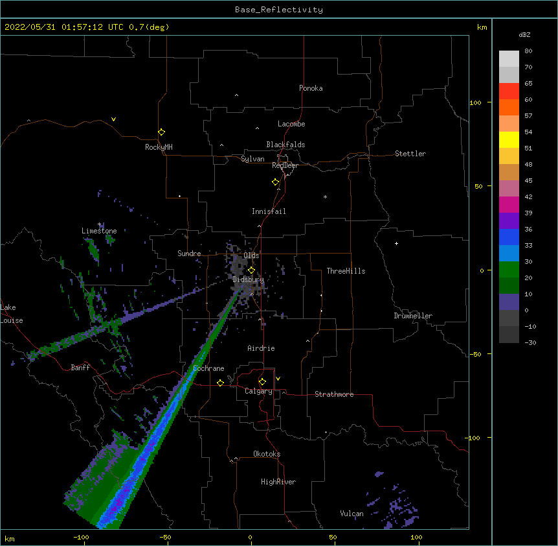Click the Blackfalds label
This screenshot has width=558, height=546.
[x=285, y=145]
